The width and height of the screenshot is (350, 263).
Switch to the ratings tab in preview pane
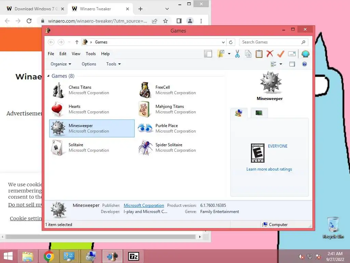tap(239, 113)
